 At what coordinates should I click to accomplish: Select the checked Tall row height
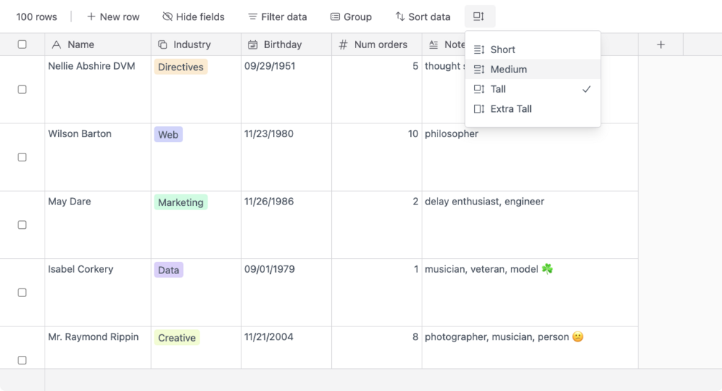(x=499, y=89)
